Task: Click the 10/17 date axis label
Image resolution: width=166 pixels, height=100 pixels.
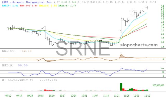Action: pos(63,96)
